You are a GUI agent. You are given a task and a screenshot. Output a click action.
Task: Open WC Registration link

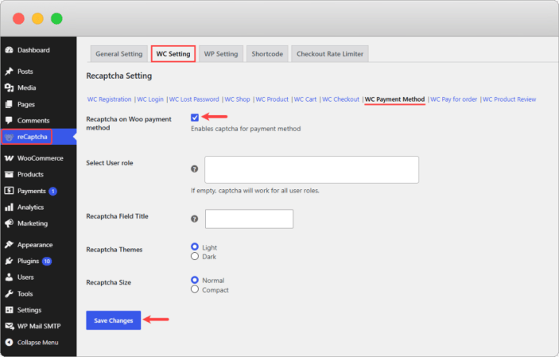[x=110, y=99]
